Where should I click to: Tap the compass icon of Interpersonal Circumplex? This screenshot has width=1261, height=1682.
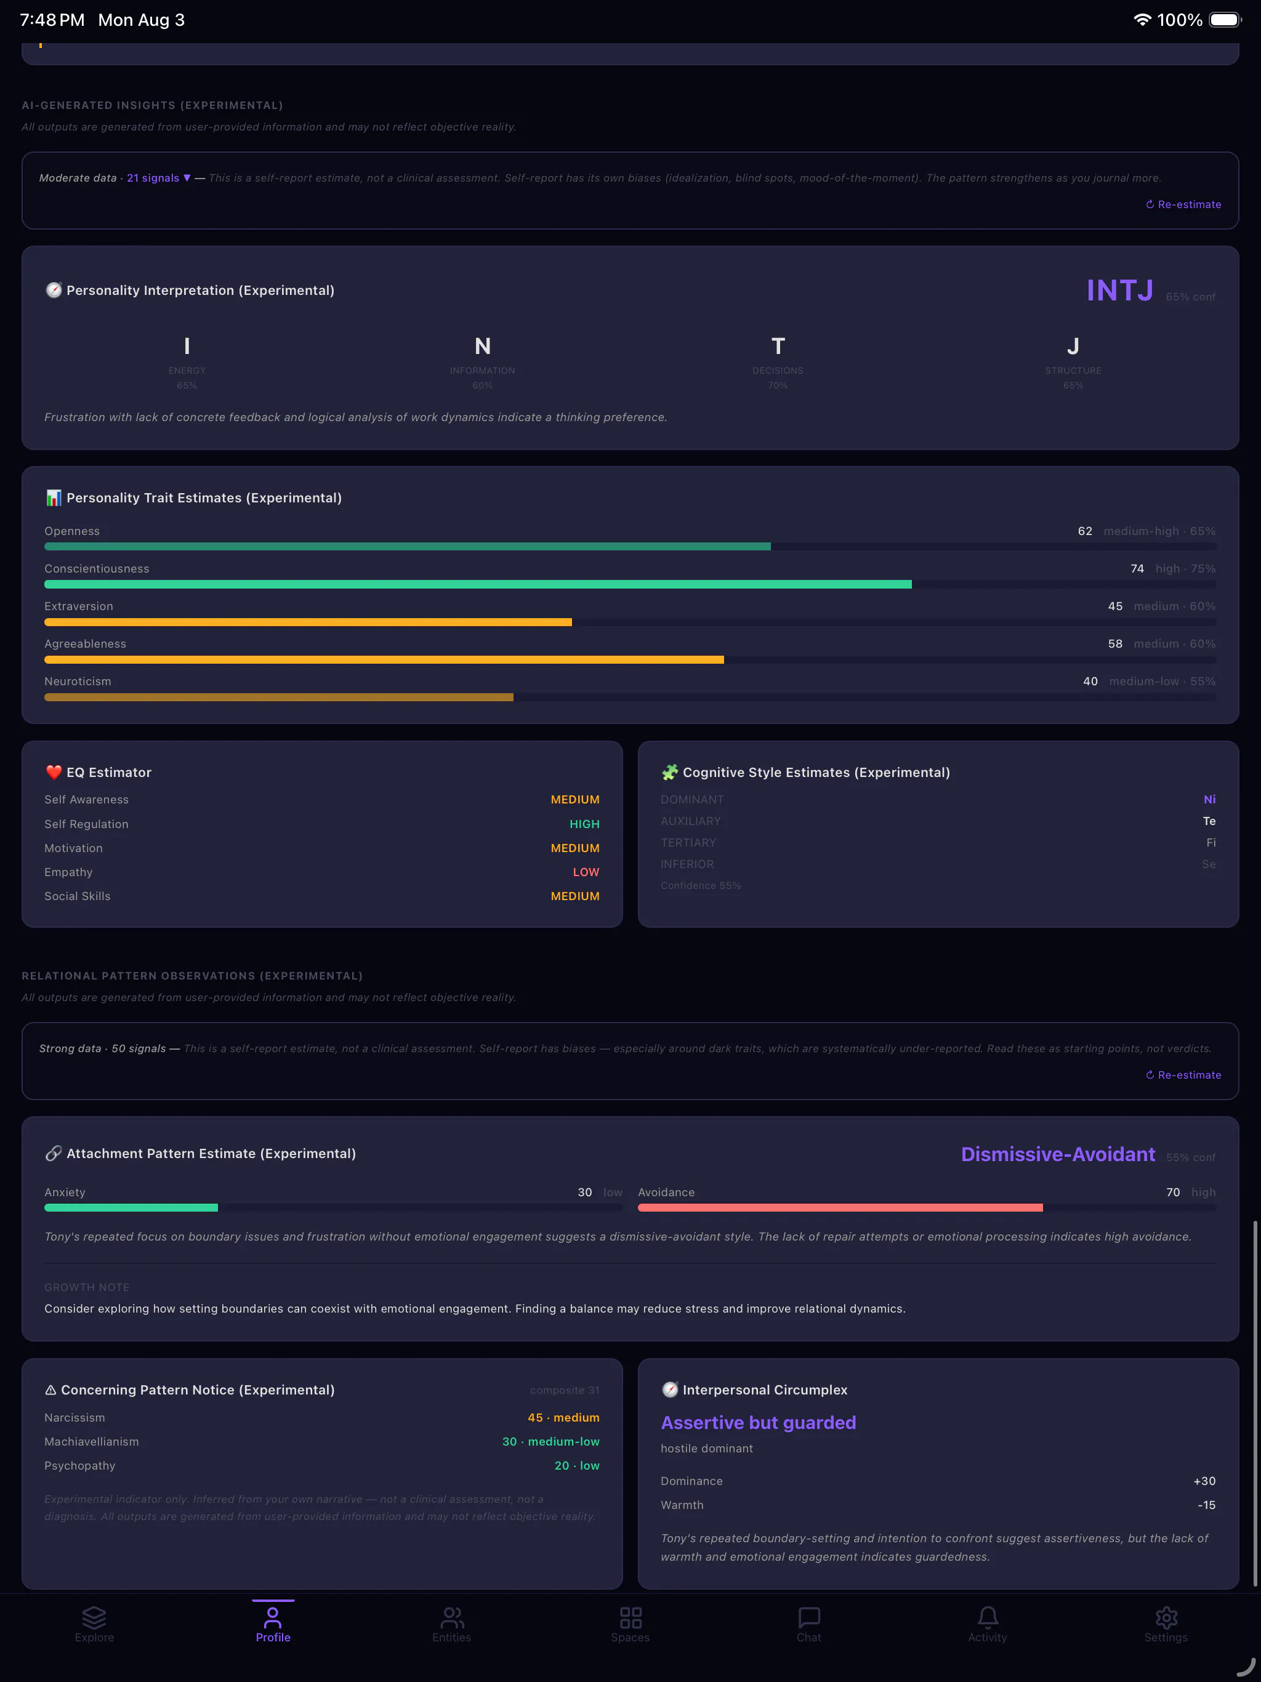pyautogui.click(x=669, y=1390)
